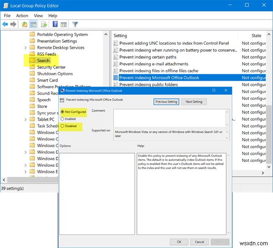
Task: Select the Disabled radio button
Action: [x=62, y=126]
